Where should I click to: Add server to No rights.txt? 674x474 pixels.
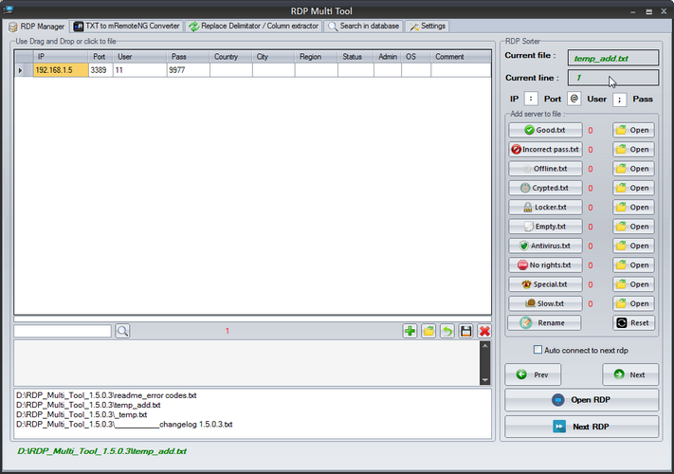(545, 265)
